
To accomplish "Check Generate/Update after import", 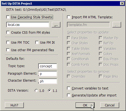I will click(69, 95).
